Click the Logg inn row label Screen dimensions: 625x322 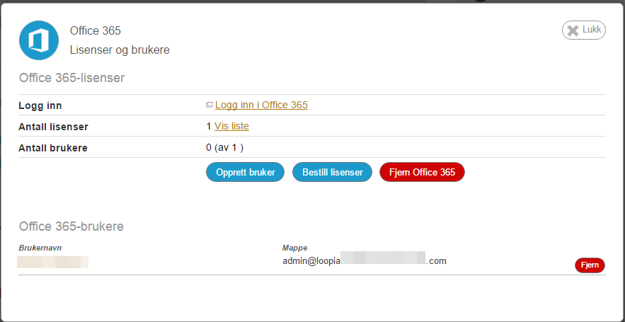click(x=40, y=106)
